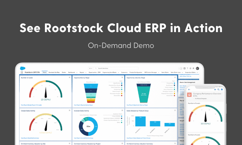This screenshot has height=145, width=242.
Task: Open the Engineering Item Master tab
Action: pos(110,72)
